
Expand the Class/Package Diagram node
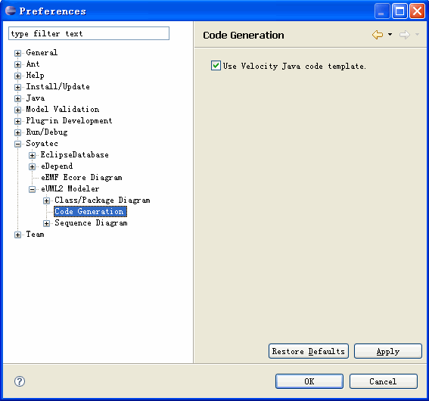click(x=46, y=201)
